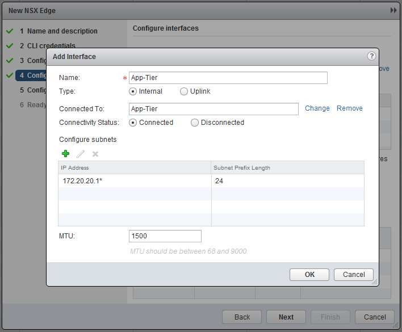
Task: Set connectivity status to Disconnected
Action: [195, 123]
